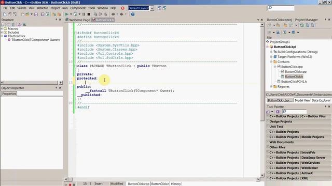Click the editor vertical scrollbar down arrow
This screenshot has width=332, height=186.
tap(262, 175)
